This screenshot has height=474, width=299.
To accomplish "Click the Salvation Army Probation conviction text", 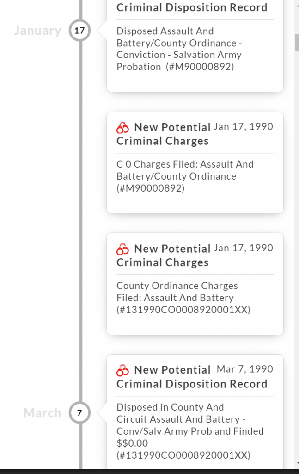I will (179, 49).
